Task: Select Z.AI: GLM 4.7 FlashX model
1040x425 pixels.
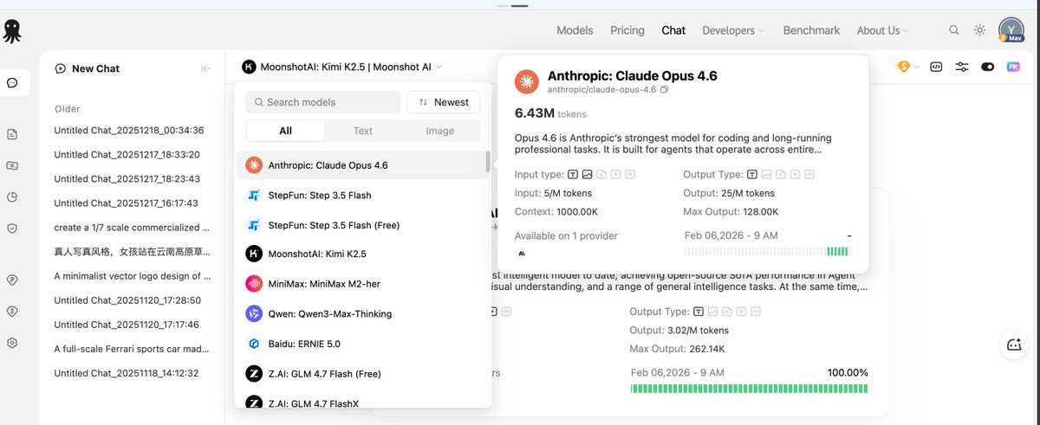Action: tap(361, 402)
